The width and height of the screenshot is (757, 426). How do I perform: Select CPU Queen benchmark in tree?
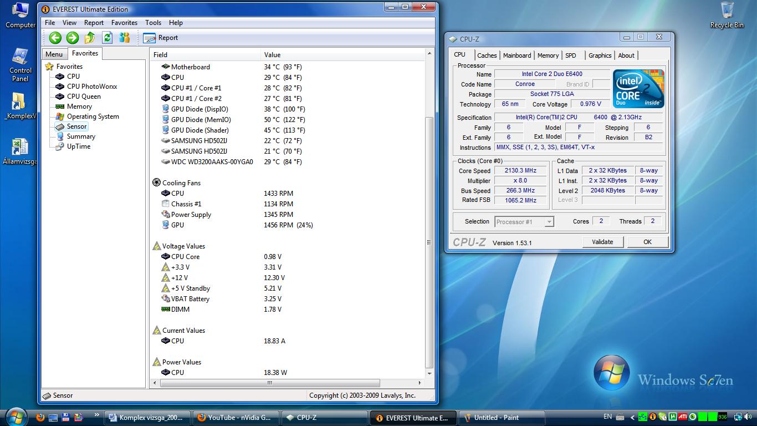(x=78, y=97)
